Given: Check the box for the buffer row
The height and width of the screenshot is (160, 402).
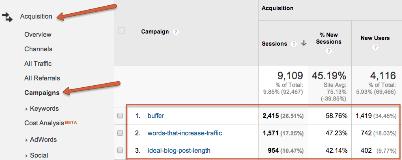Looking at the screenshot, I should [x=120, y=116].
